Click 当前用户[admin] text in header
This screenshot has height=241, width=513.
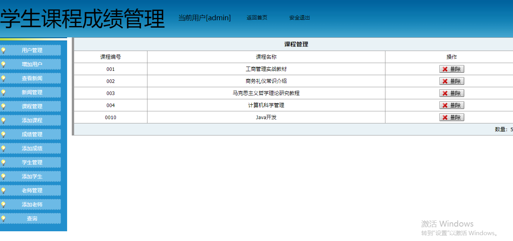(x=204, y=18)
